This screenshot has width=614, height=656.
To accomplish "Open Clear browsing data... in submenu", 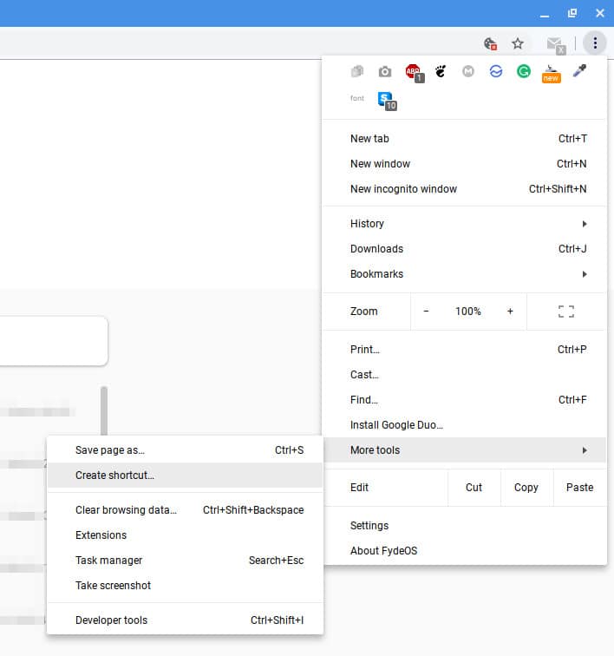I will click(185, 510).
